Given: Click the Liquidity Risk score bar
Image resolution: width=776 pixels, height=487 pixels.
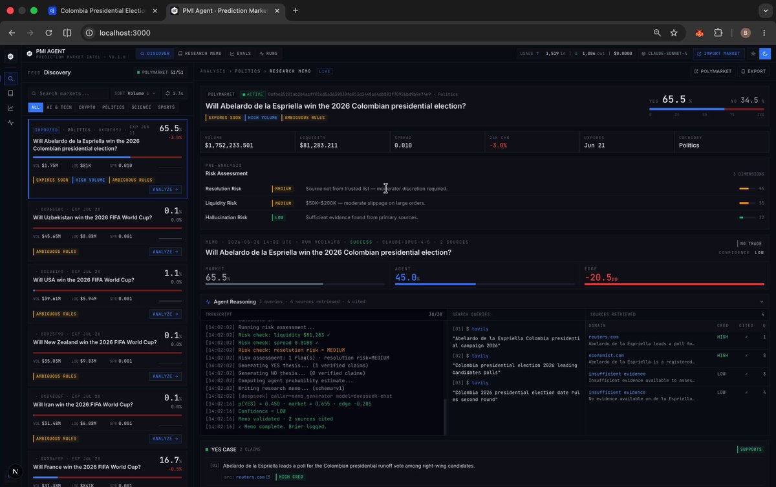Looking at the screenshot, I should (x=748, y=203).
